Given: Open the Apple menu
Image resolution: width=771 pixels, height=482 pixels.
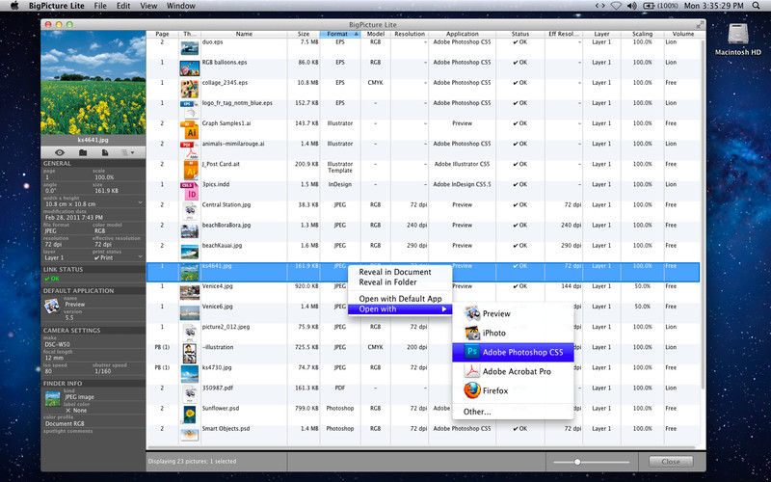Looking at the screenshot, I should tap(14, 6).
